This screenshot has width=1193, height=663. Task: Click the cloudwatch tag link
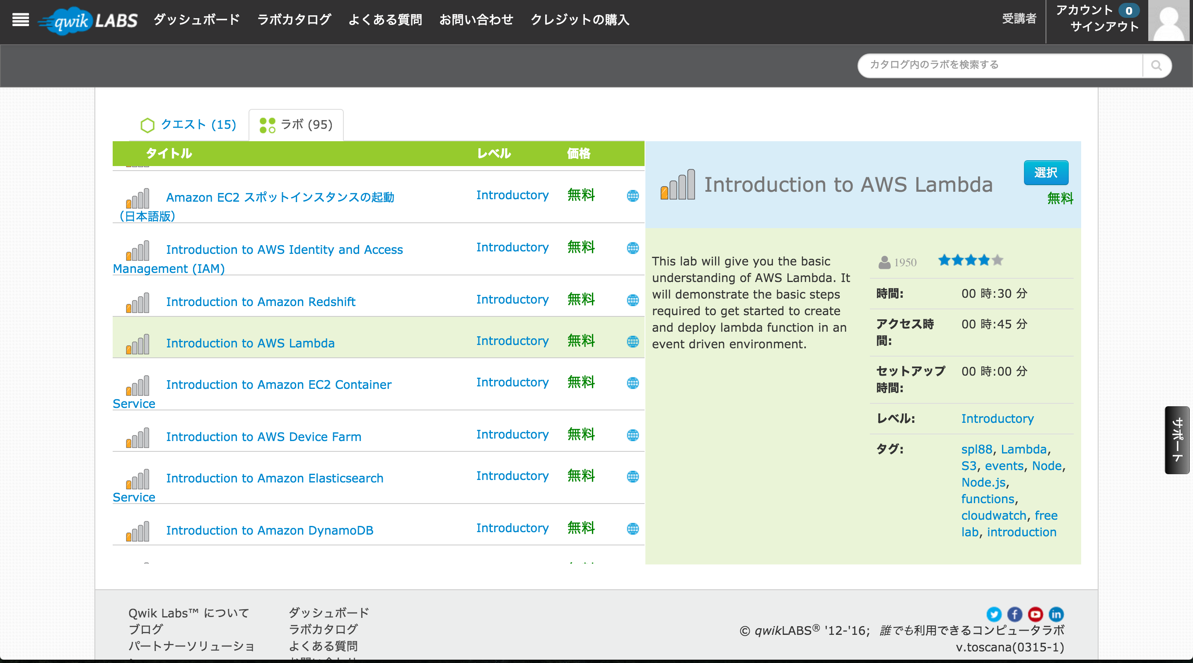click(x=993, y=515)
